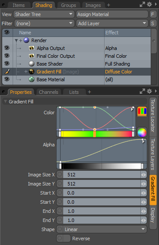The height and width of the screenshot is (245, 159).
Task: Click the Assign Material button
Action: (x=112, y=14)
